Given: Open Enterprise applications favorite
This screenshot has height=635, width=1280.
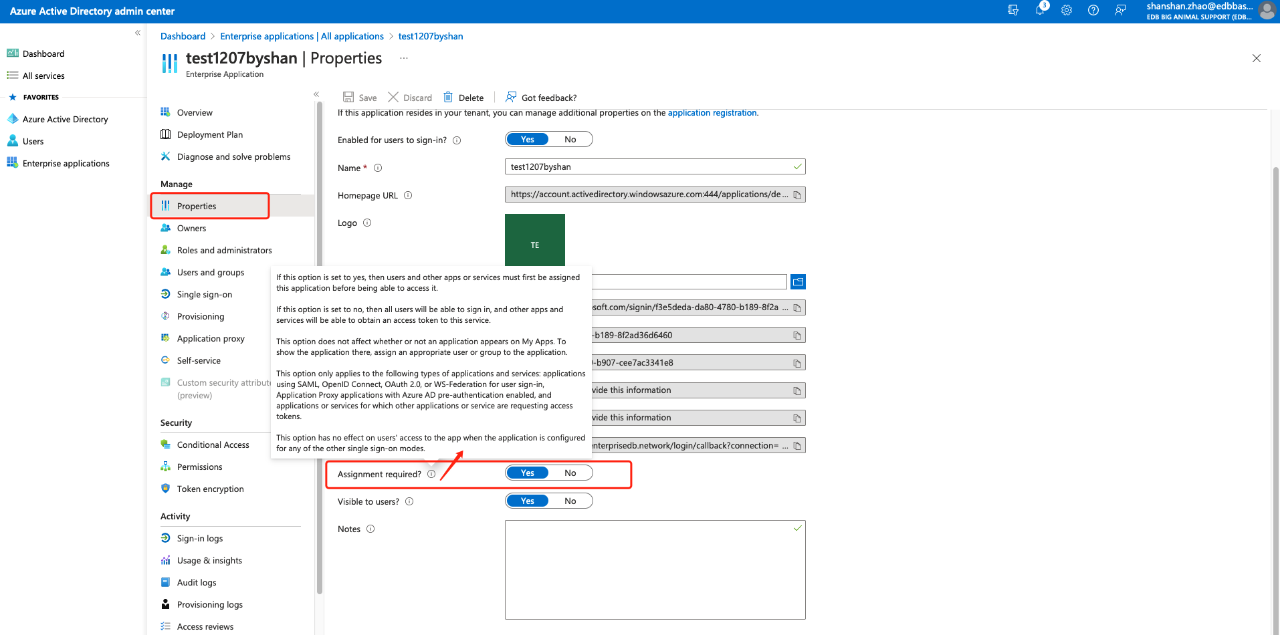Looking at the screenshot, I should click(x=66, y=163).
